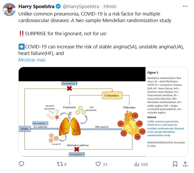This screenshot has width=194, height=173.
Task: Open the 39min timestamp link
Action: (x=103, y=6)
